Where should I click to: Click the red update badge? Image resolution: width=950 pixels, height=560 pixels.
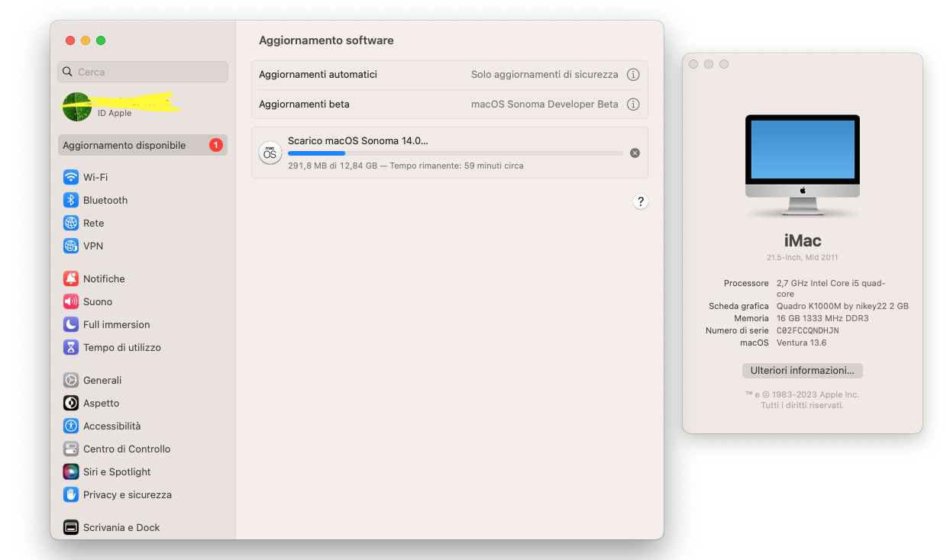pos(216,145)
